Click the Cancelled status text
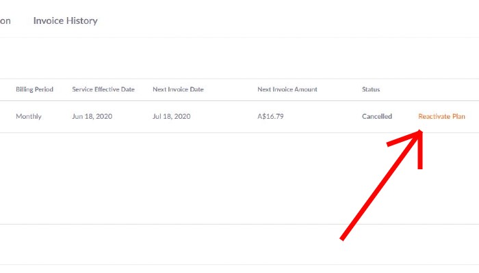 [377, 117]
